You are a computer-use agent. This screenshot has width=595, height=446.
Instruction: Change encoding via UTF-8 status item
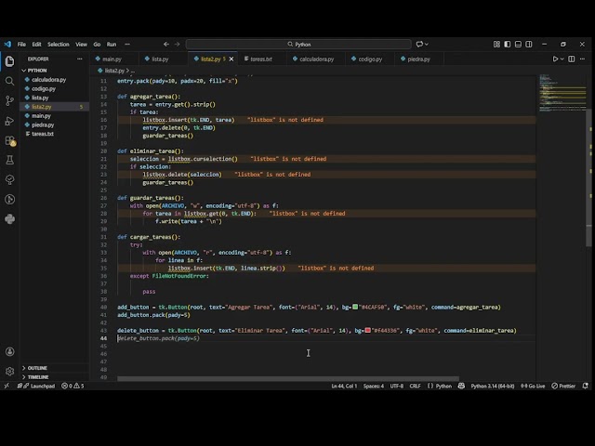click(397, 386)
